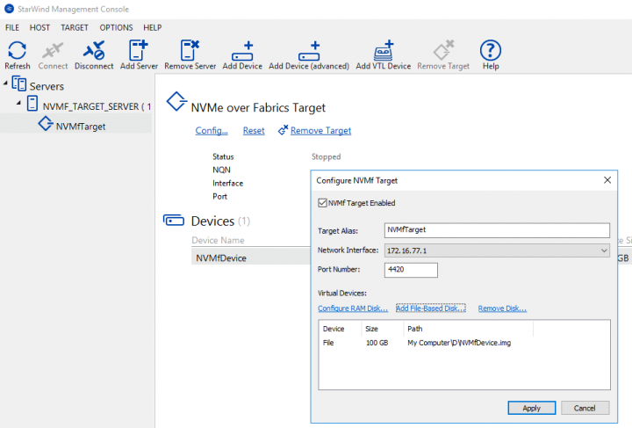Open the TARGET menu
The width and height of the screenshot is (632, 428).
point(74,27)
